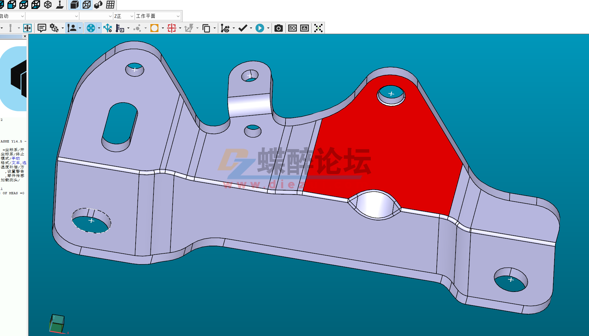Toggle the translucent cube view mode
The height and width of the screenshot is (336, 589).
click(x=99, y=5)
